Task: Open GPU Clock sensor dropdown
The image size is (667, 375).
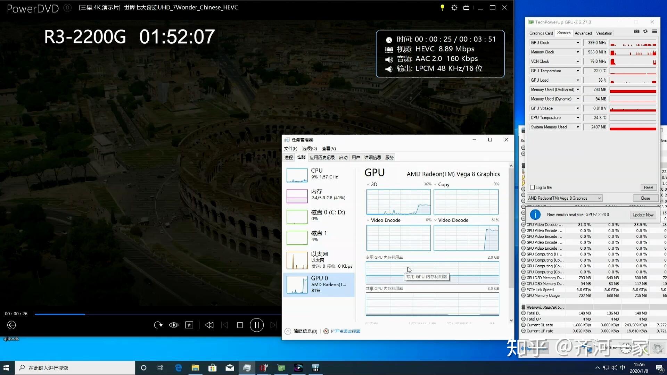Action: tap(578, 43)
